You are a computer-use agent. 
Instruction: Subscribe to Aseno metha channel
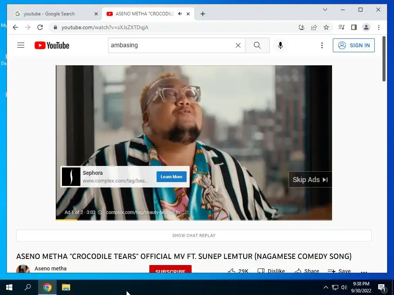pyautogui.click(x=170, y=269)
